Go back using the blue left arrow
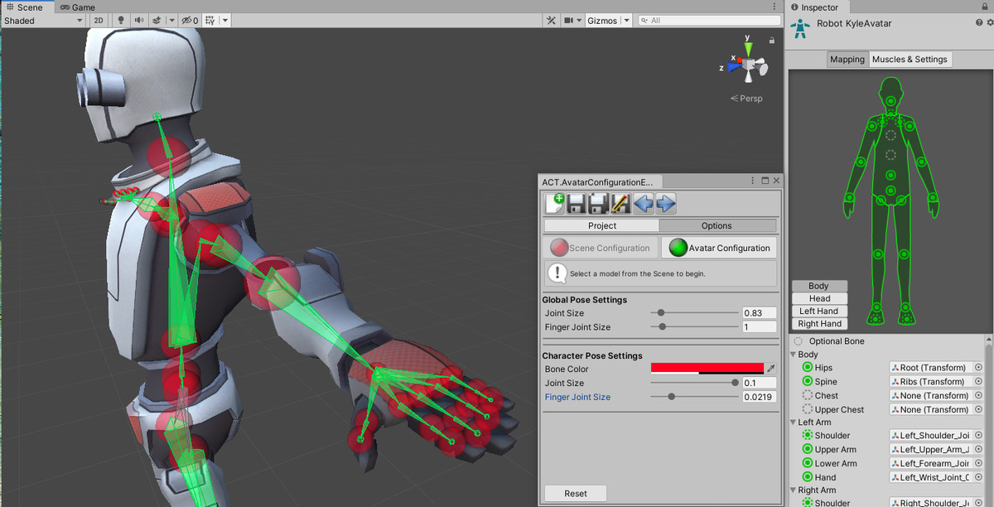The height and width of the screenshot is (507, 994). [x=643, y=203]
